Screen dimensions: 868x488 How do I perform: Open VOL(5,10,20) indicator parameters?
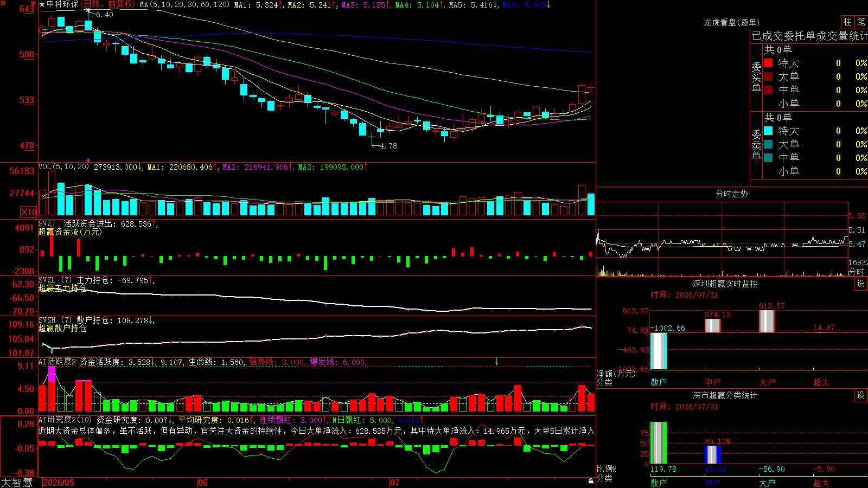(x=64, y=167)
